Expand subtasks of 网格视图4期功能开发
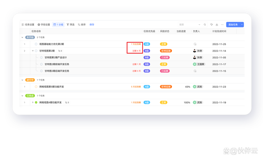 pos(33,102)
